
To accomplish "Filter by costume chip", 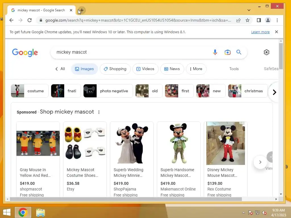I will coord(30,91).
